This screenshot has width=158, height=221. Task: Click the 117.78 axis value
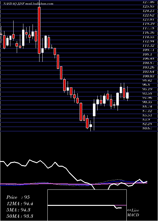[148, 28]
